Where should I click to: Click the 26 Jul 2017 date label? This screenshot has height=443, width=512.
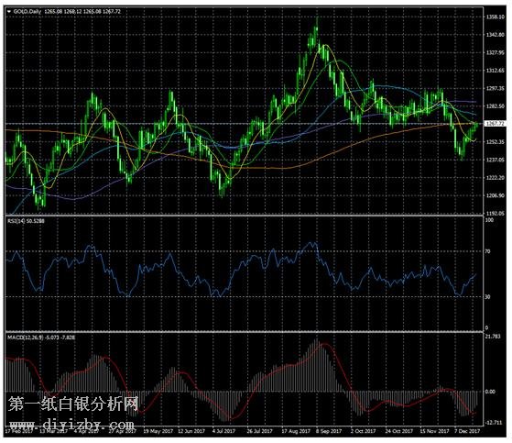[x=259, y=431]
